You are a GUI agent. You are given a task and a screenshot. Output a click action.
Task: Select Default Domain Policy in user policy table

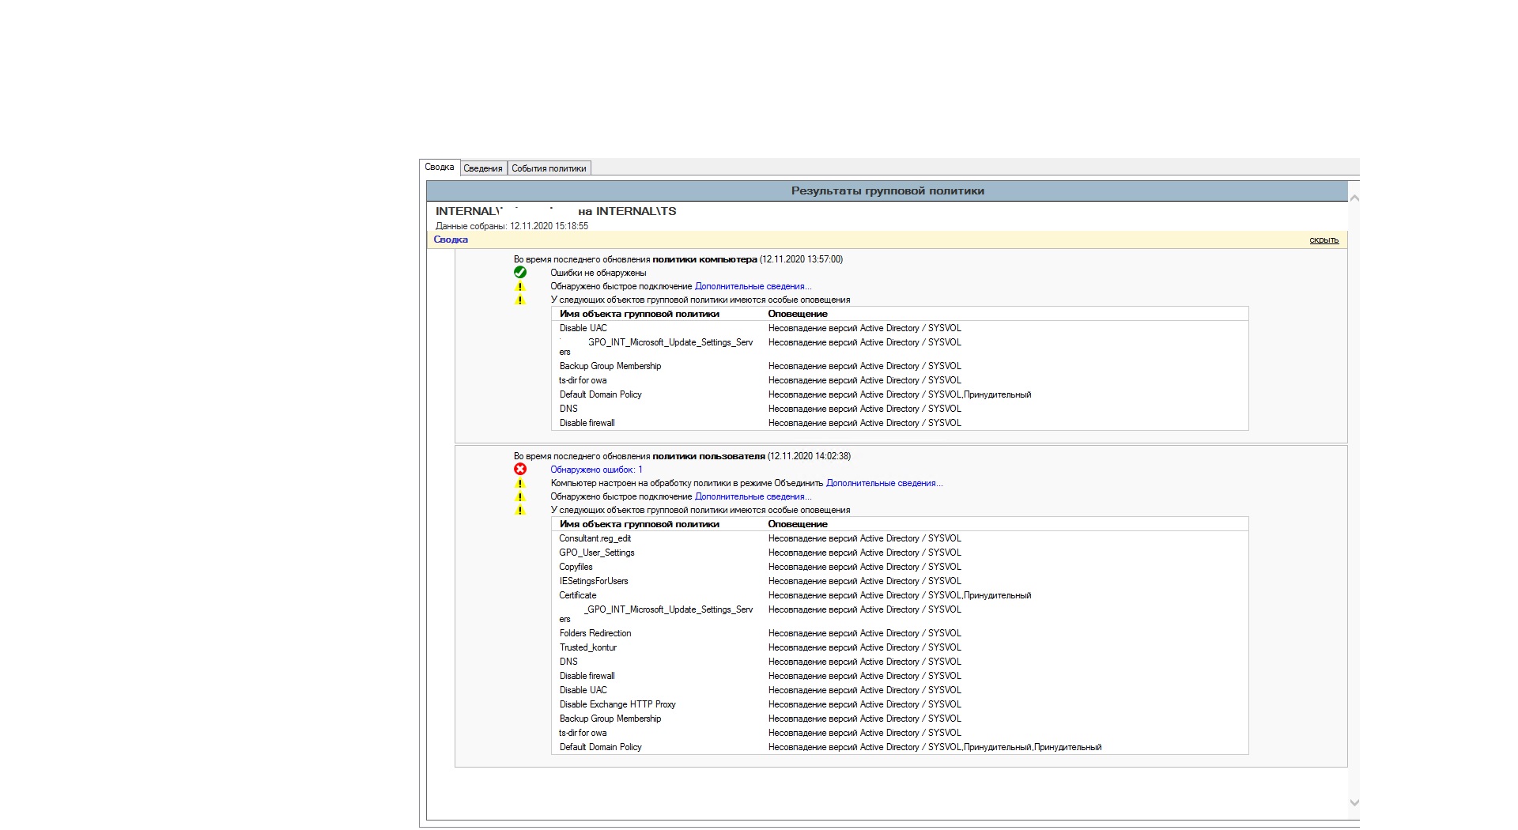900,747
